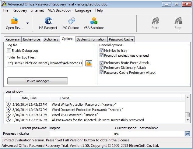Click info icon of Word Document Protection row
This screenshot has width=193, height=149.
click(x=8, y=110)
